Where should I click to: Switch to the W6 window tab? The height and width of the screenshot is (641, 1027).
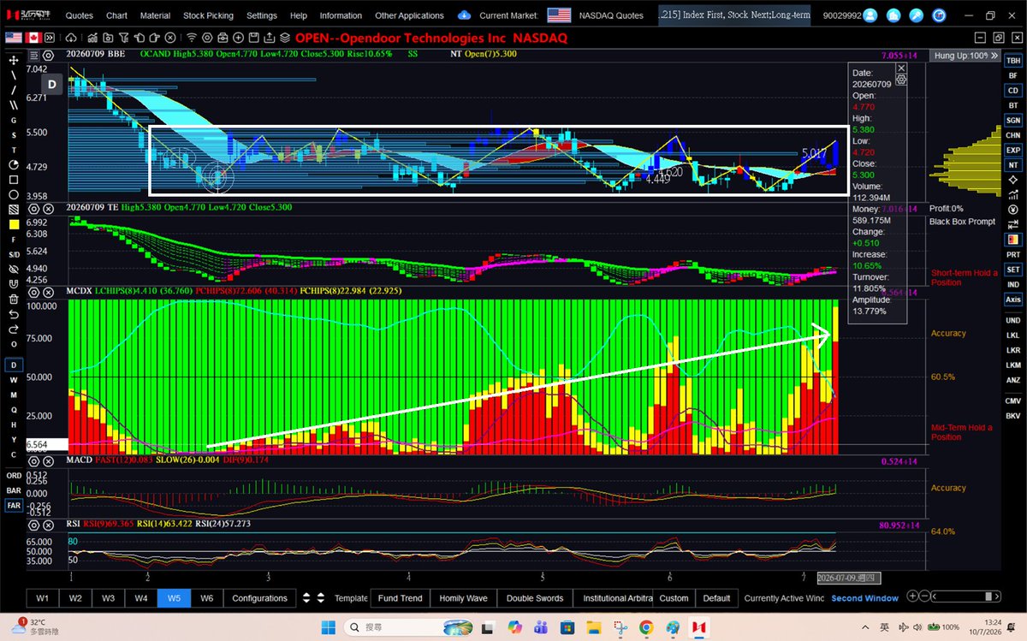[x=206, y=598]
